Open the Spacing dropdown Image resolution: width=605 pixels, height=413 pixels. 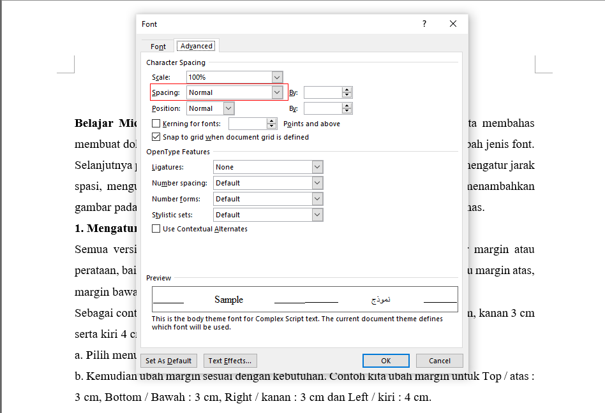277,92
